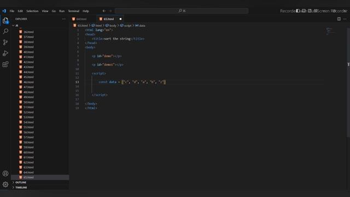The width and height of the screenshot is (350, 197).
Task: Open the Terminal menu
Action: 74,11
